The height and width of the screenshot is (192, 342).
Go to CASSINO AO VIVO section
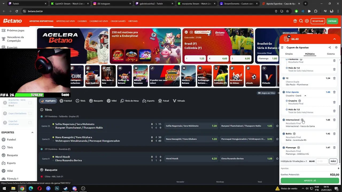[99, 21]
